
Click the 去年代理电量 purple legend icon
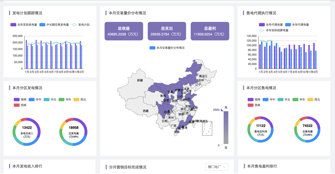tap(262, 25)
